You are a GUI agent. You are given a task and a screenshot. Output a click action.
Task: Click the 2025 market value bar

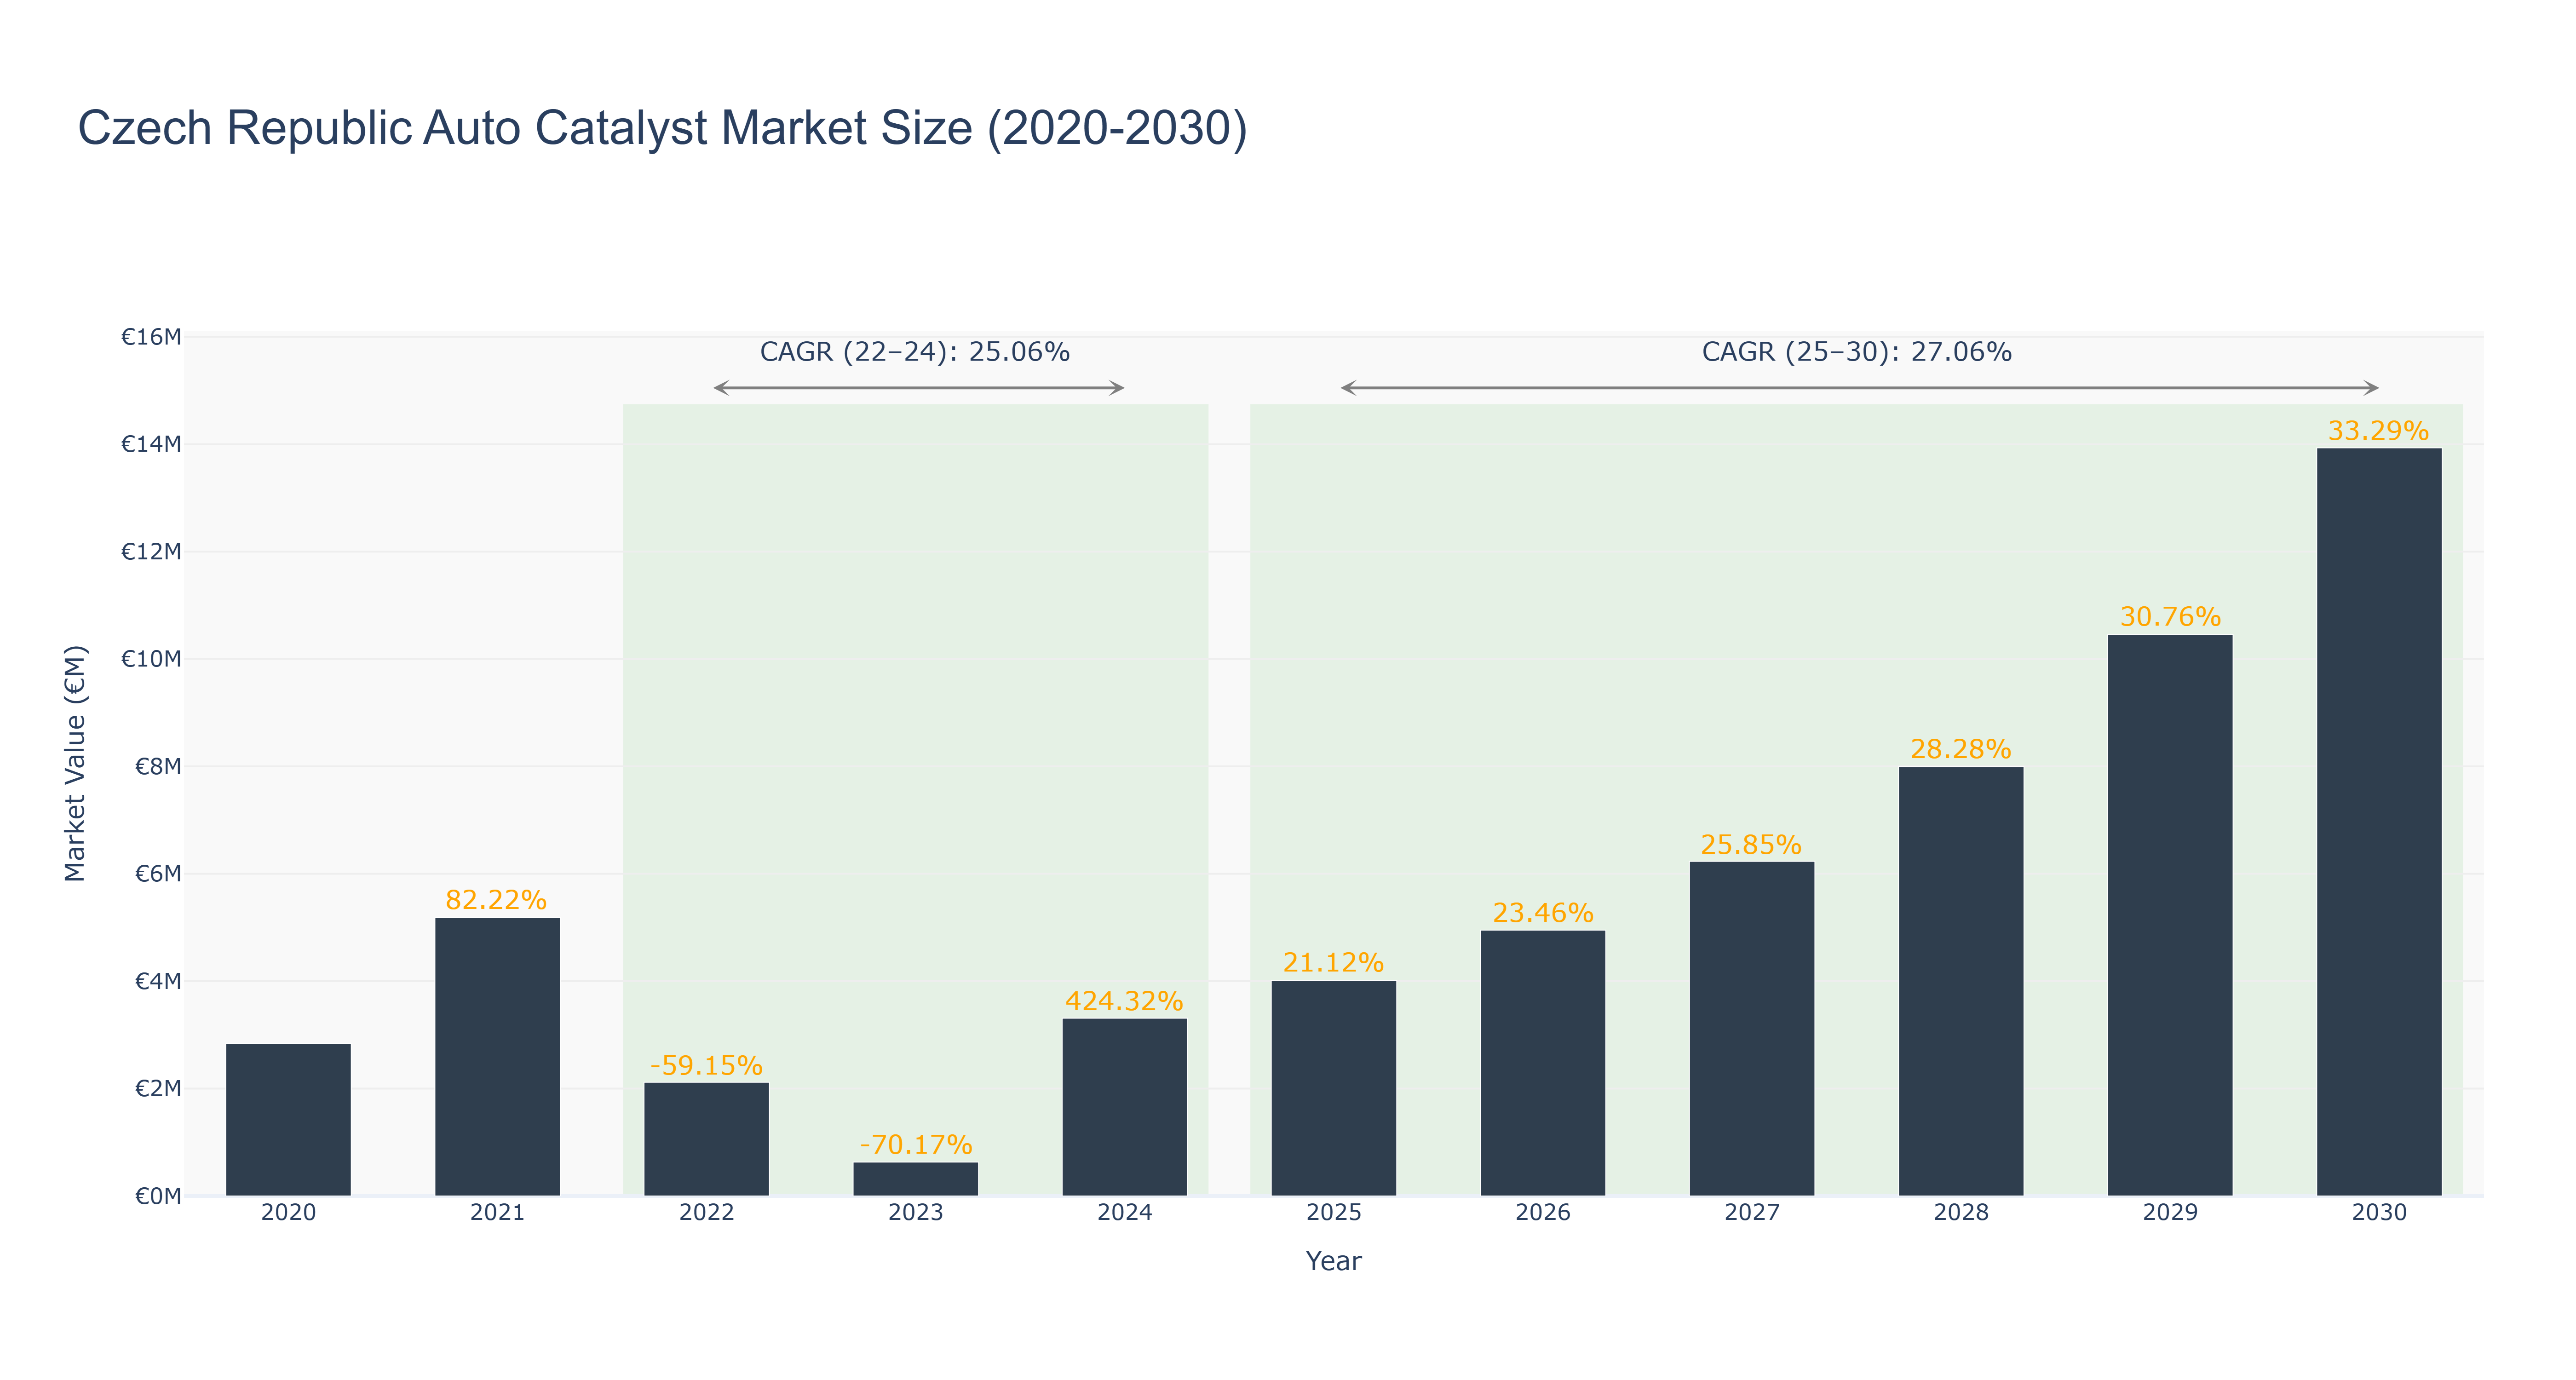1333,1088
